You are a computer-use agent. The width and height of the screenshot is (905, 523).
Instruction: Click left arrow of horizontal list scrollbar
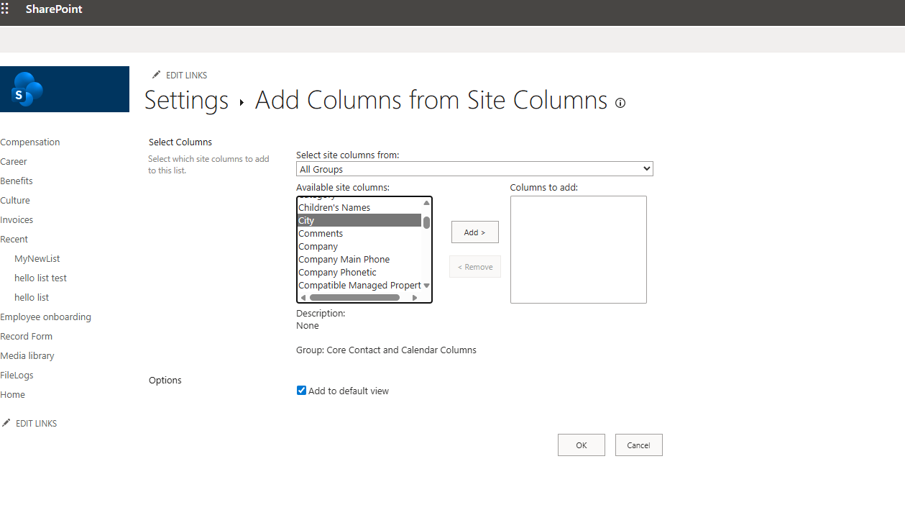point(303,298)
